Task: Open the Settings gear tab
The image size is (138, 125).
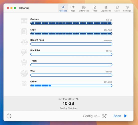Action: (x=127, y=8)
